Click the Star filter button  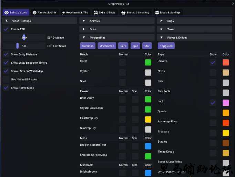coord(147,46)
